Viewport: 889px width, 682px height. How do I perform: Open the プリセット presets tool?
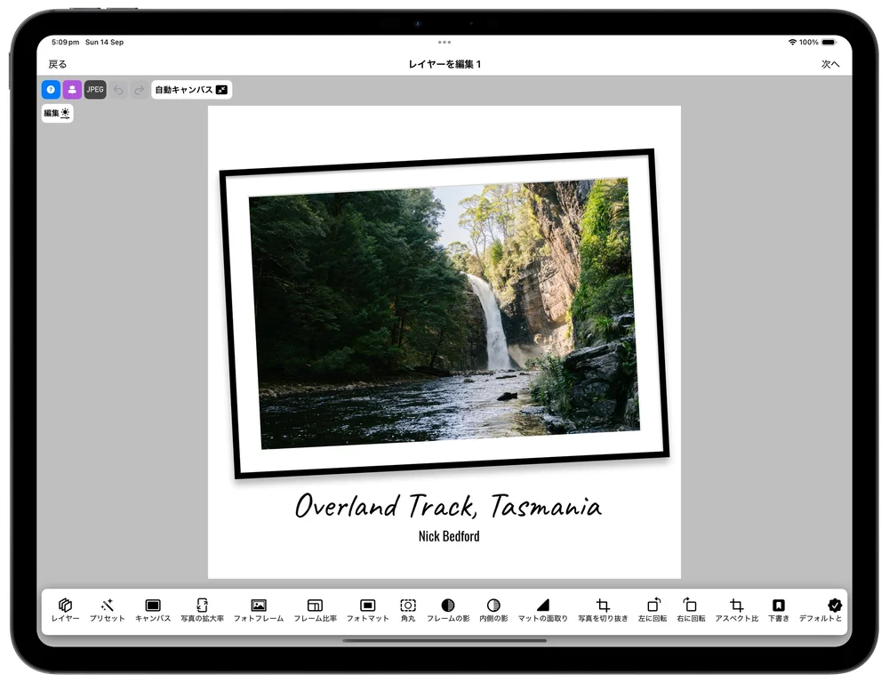click(108, 610)
